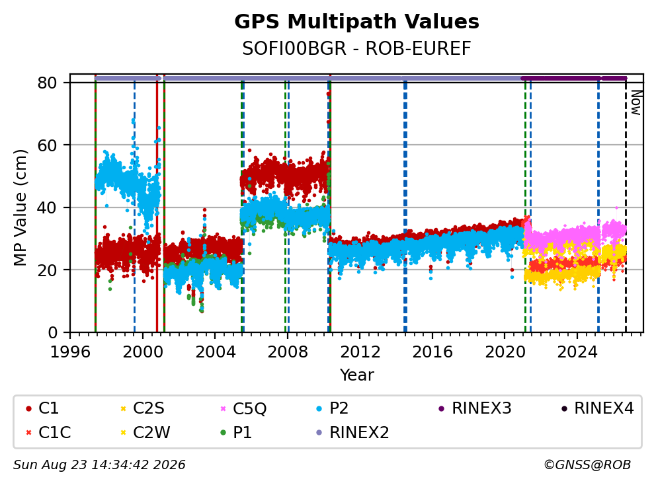This screenshot has height=485, width=656.
Task: Click the solid red vertical line near 2001
Action: tap(157, 207)
